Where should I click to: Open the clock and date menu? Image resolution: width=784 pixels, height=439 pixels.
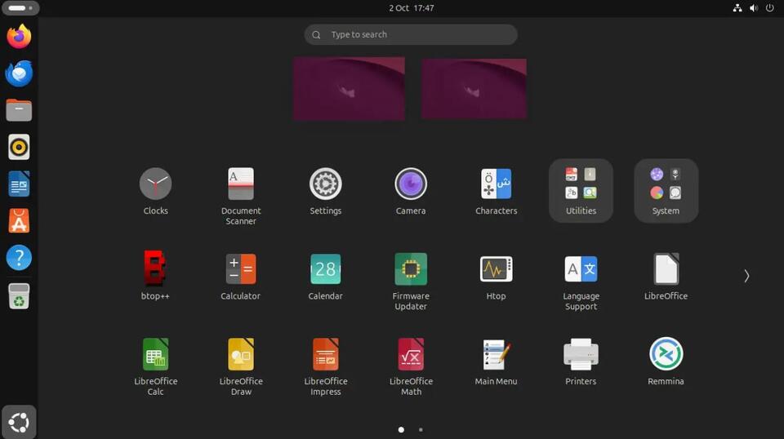(412, 8)
